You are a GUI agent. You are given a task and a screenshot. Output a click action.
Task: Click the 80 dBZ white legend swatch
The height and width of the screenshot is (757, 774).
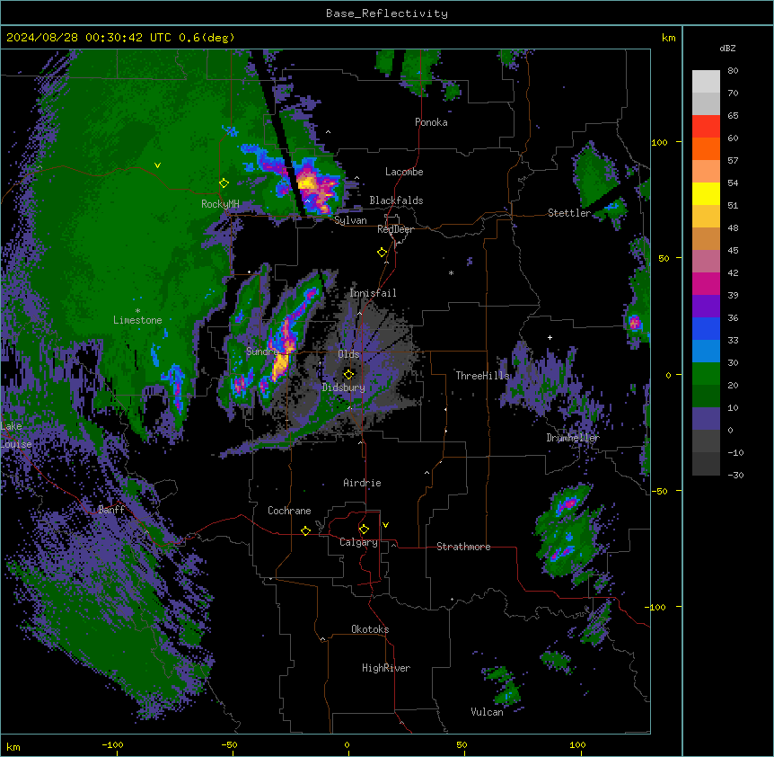coord(706,82)
